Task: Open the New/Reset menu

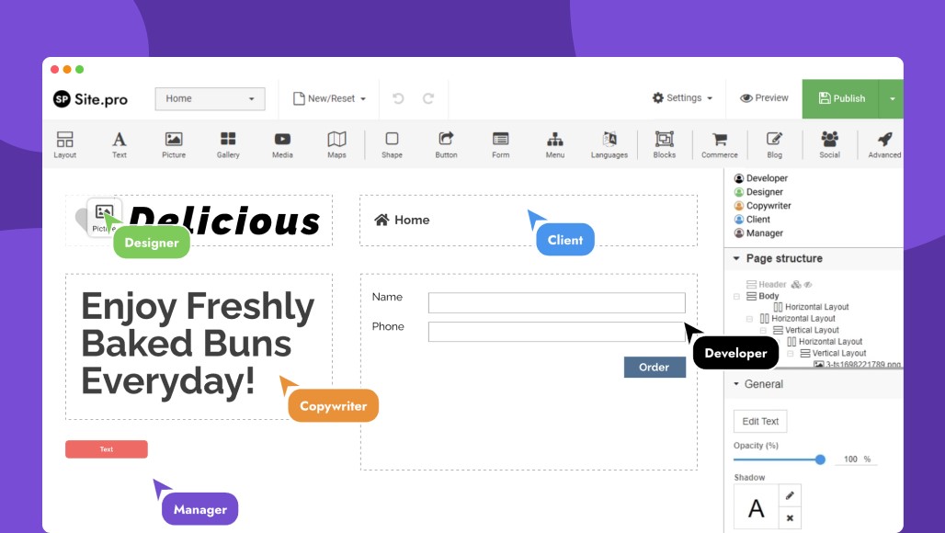Action: (x=329, y=99)
